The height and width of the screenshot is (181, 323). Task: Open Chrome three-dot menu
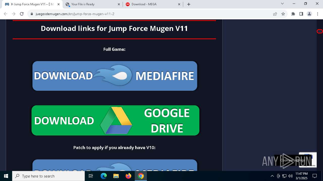tap(317, 14)
